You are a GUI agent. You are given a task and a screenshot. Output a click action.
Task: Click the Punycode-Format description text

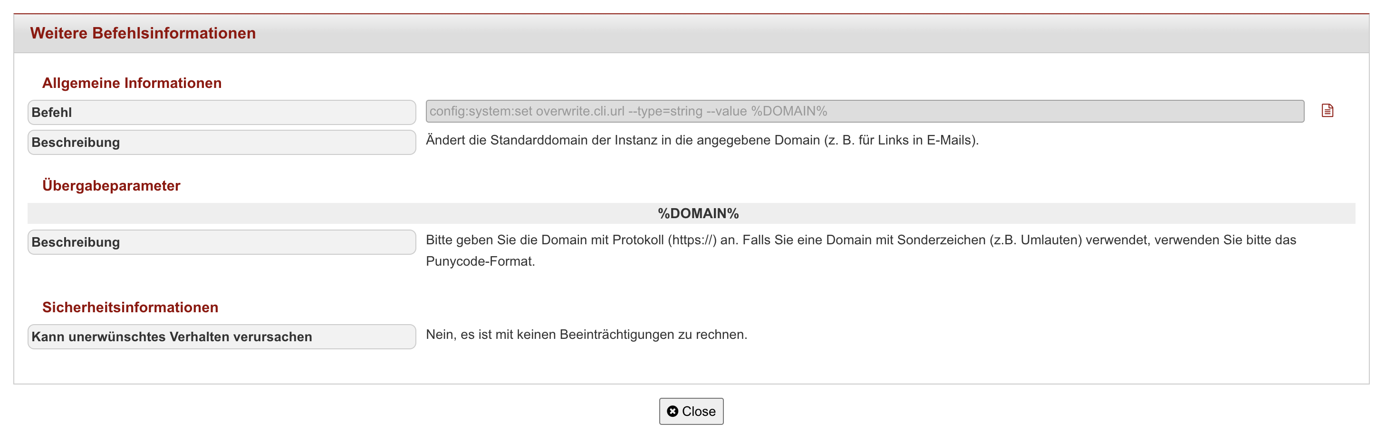click(480, 261)
